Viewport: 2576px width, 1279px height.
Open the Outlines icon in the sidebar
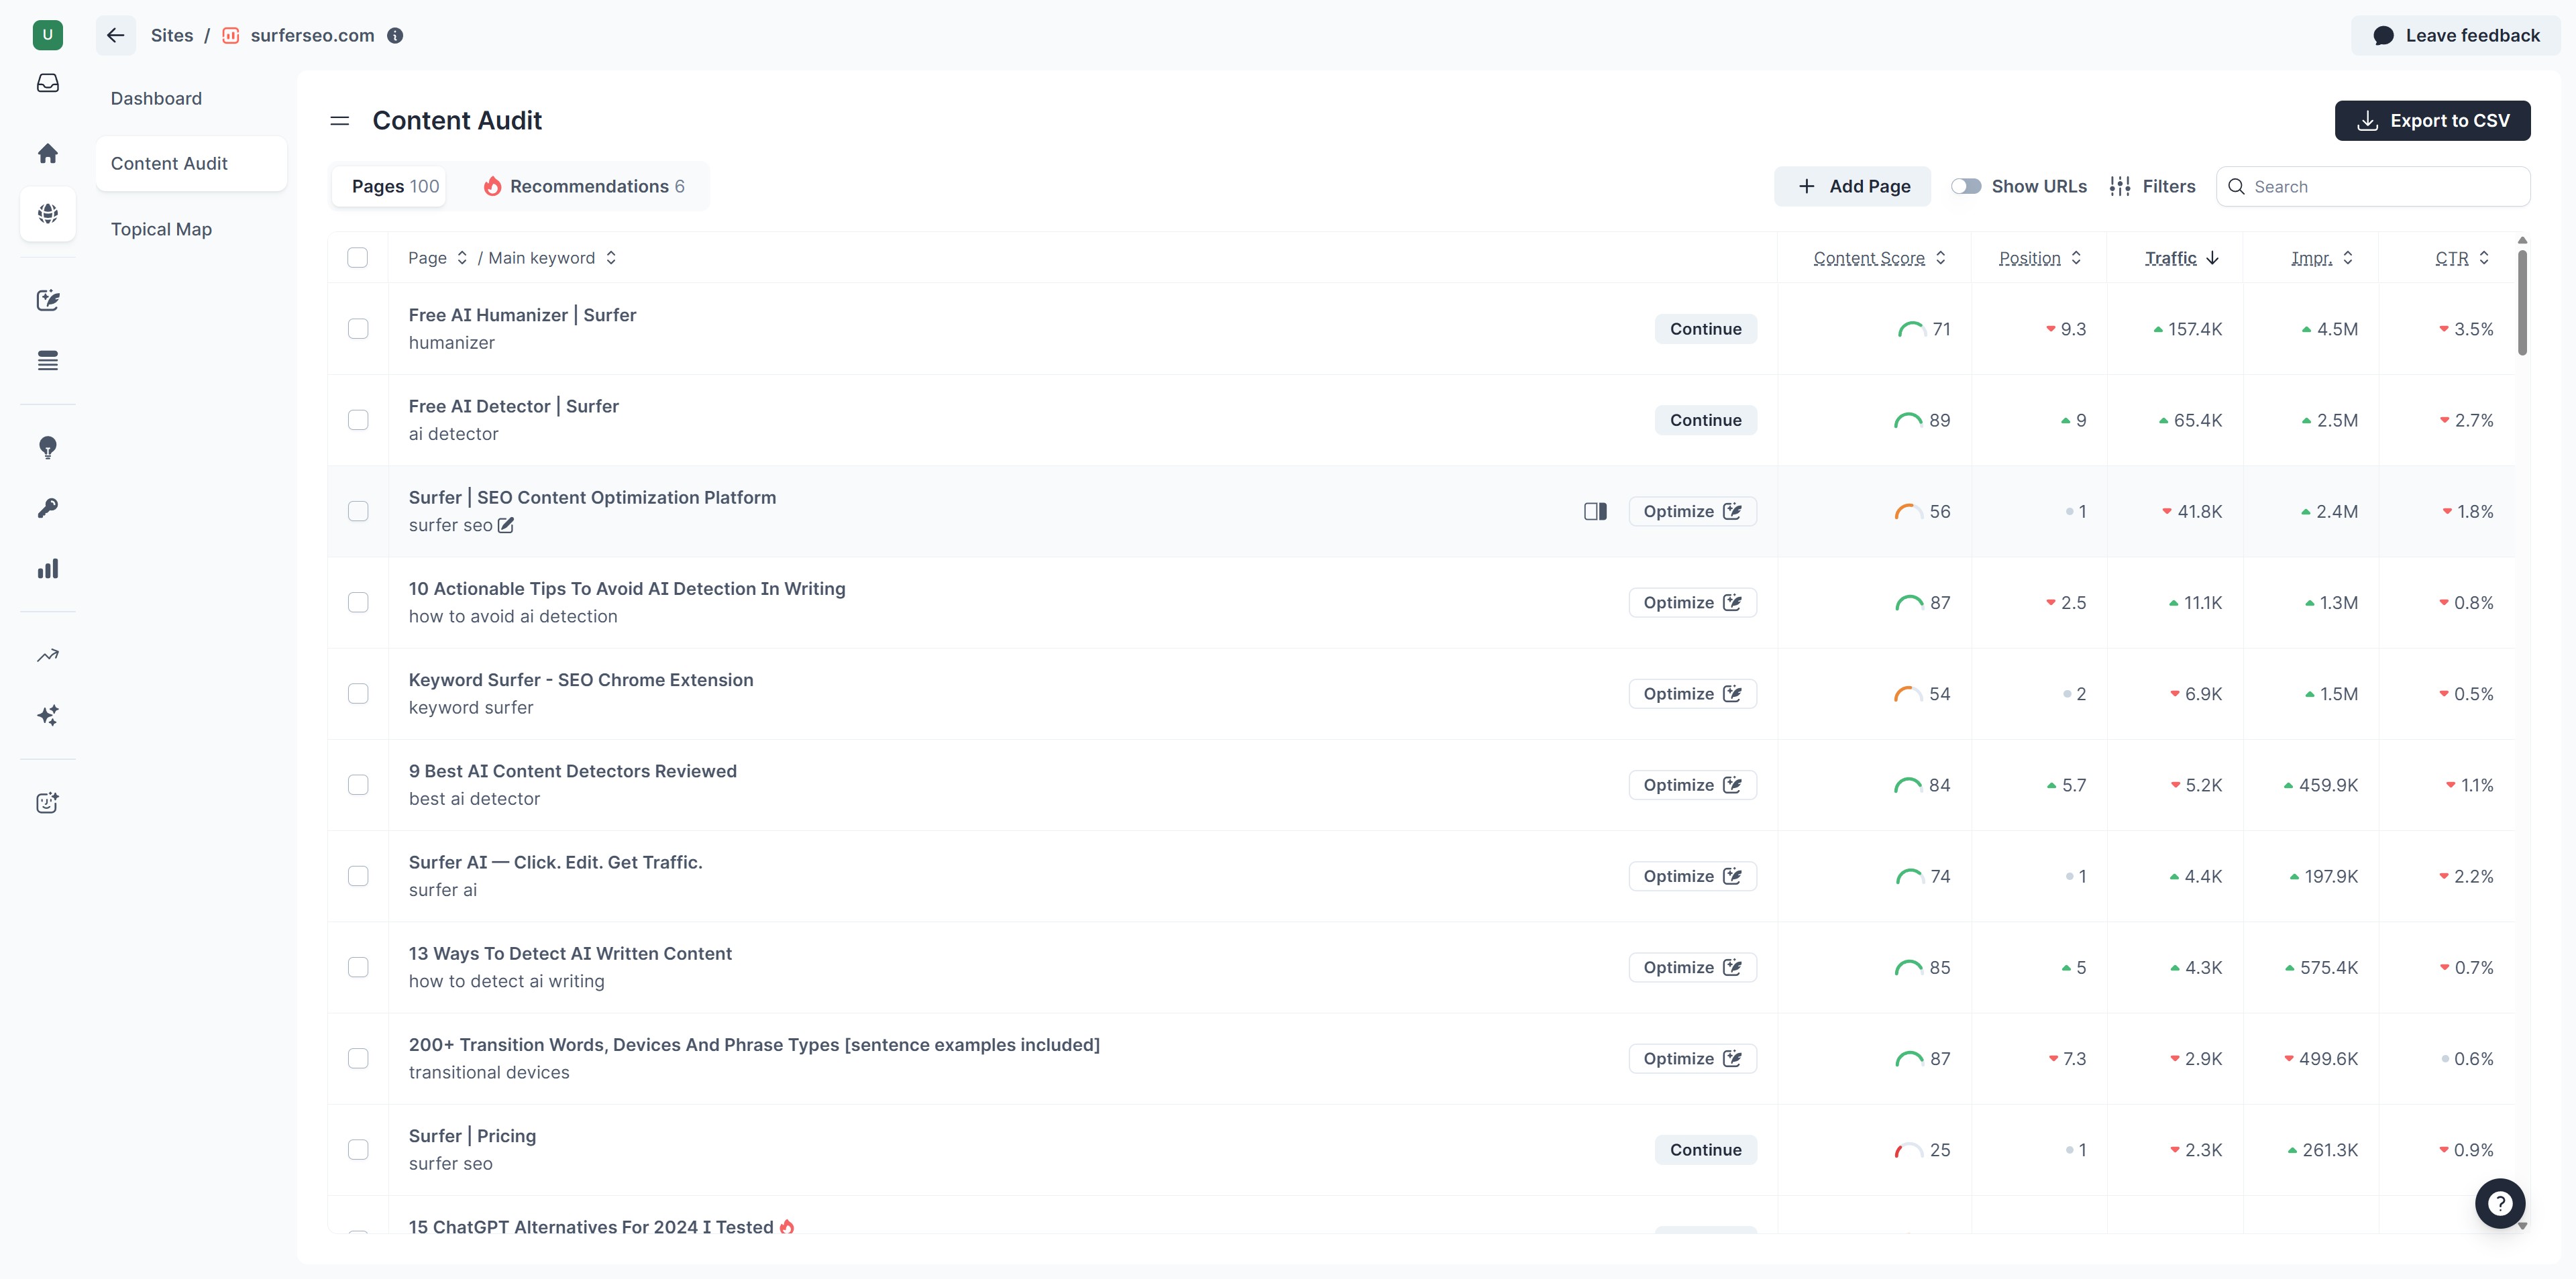pos(48,361)
